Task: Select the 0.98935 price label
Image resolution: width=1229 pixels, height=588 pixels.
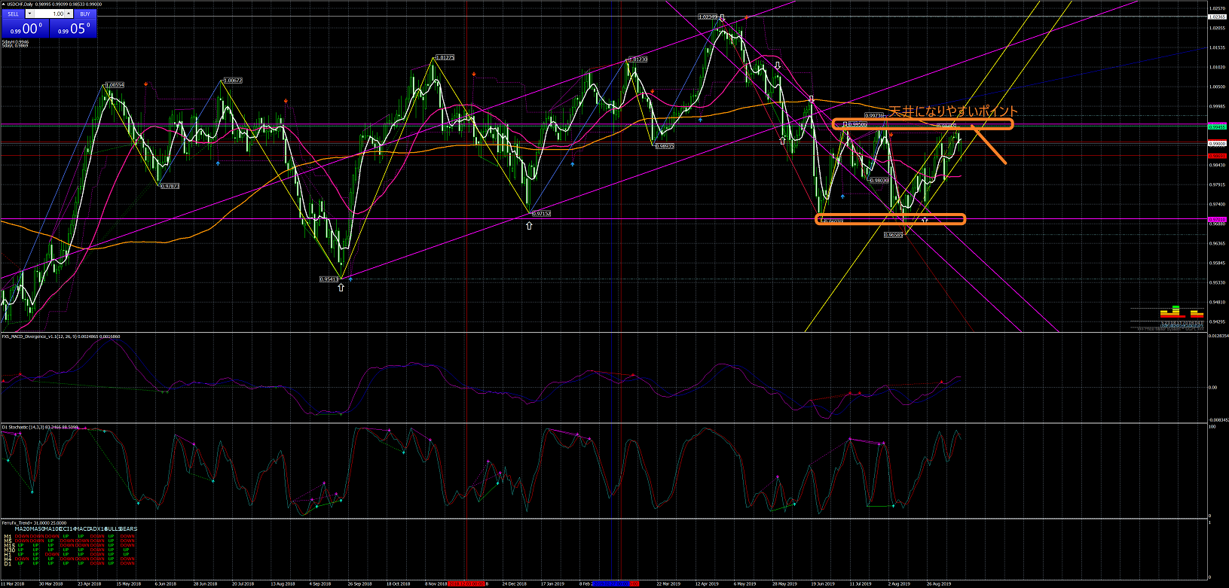Action: [x=664, y=146]
